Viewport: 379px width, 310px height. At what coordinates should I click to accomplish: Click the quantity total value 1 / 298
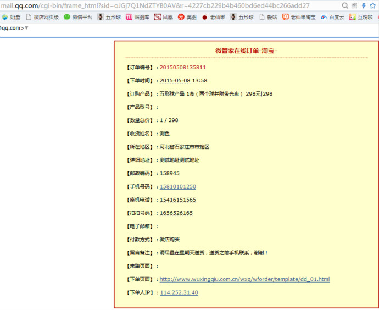[x=169, y=120]
